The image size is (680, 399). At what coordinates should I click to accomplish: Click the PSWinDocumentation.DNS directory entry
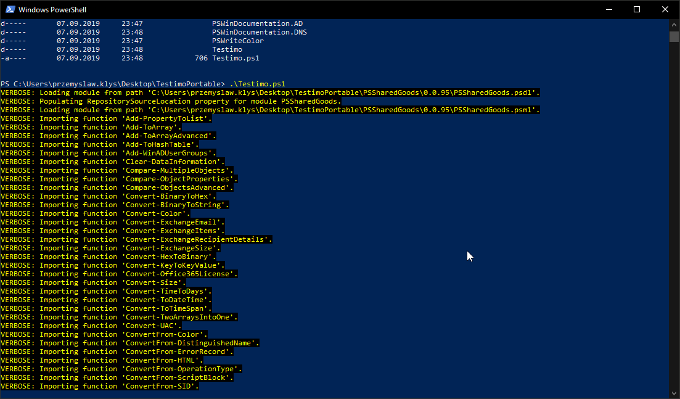tap(259, 32)
